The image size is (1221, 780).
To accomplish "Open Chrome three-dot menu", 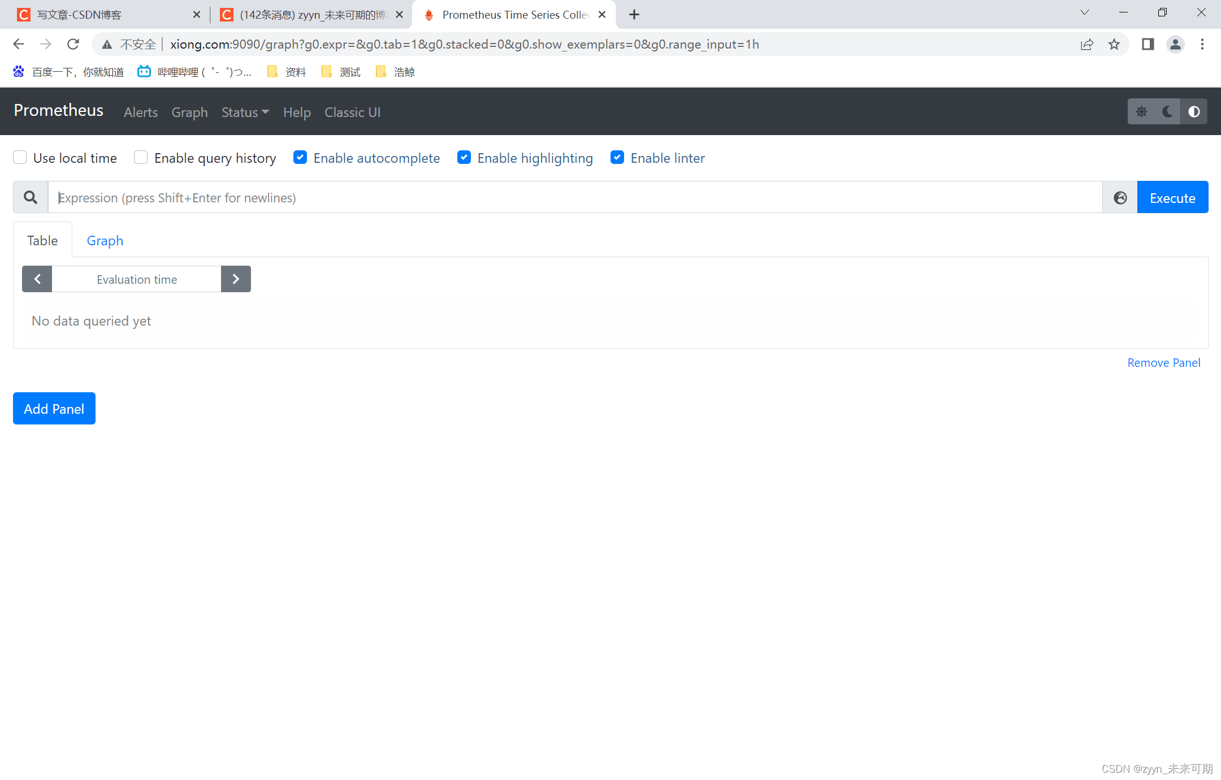I will tap(1202, 44).
